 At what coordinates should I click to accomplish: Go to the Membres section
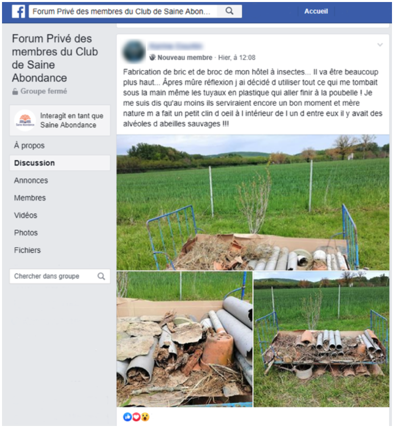point(30,198)
